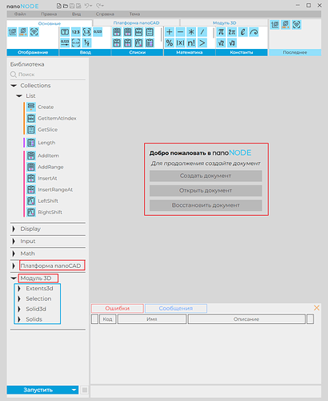Select the text 'T' input node icon
This screenshot has height=401, width=328.
pyautogui.click(x=65, y=32)
